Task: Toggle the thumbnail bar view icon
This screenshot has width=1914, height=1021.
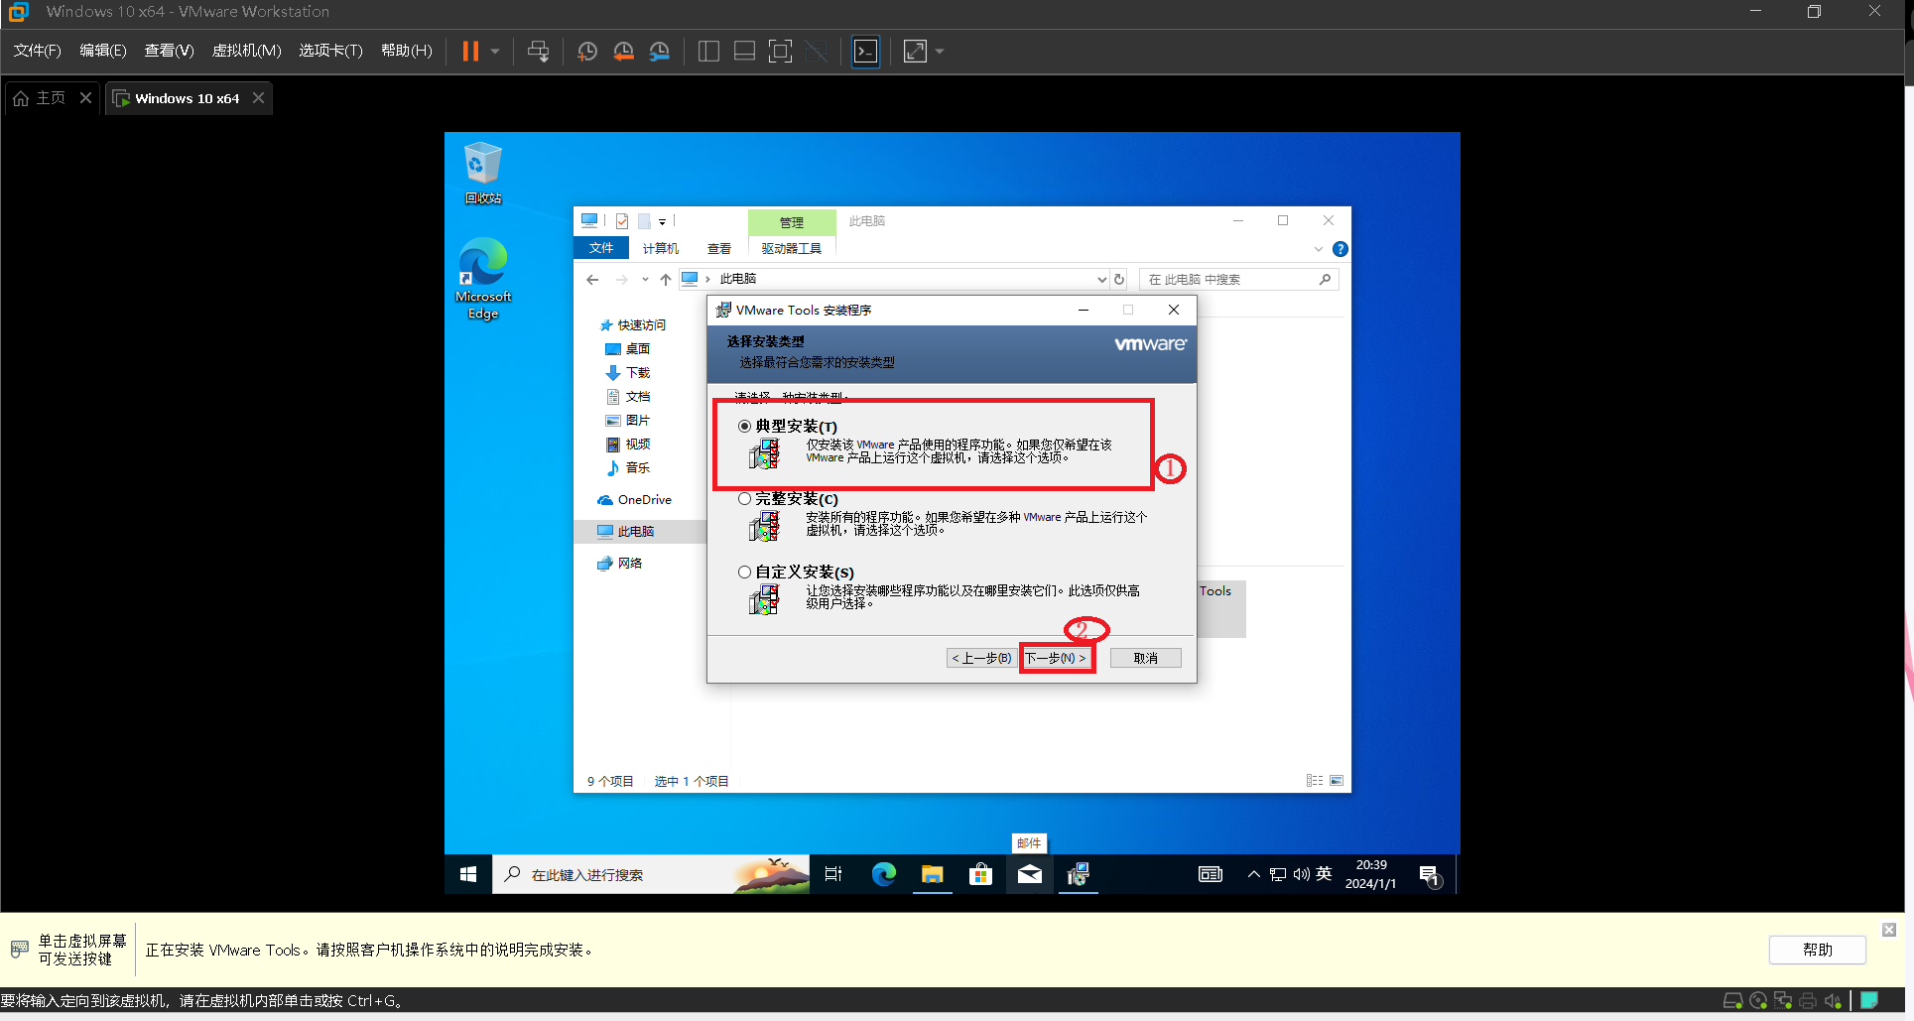Action: click(744, 52)
